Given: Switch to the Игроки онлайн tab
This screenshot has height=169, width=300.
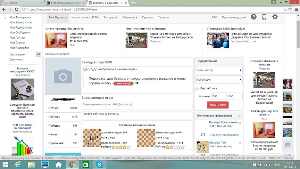Looking at the screenshot, I should 85,17.
